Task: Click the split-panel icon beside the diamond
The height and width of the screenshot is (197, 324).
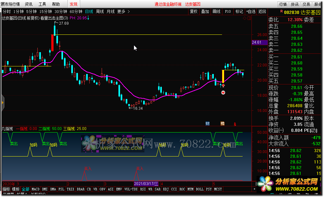Action: tap(249, 18)
